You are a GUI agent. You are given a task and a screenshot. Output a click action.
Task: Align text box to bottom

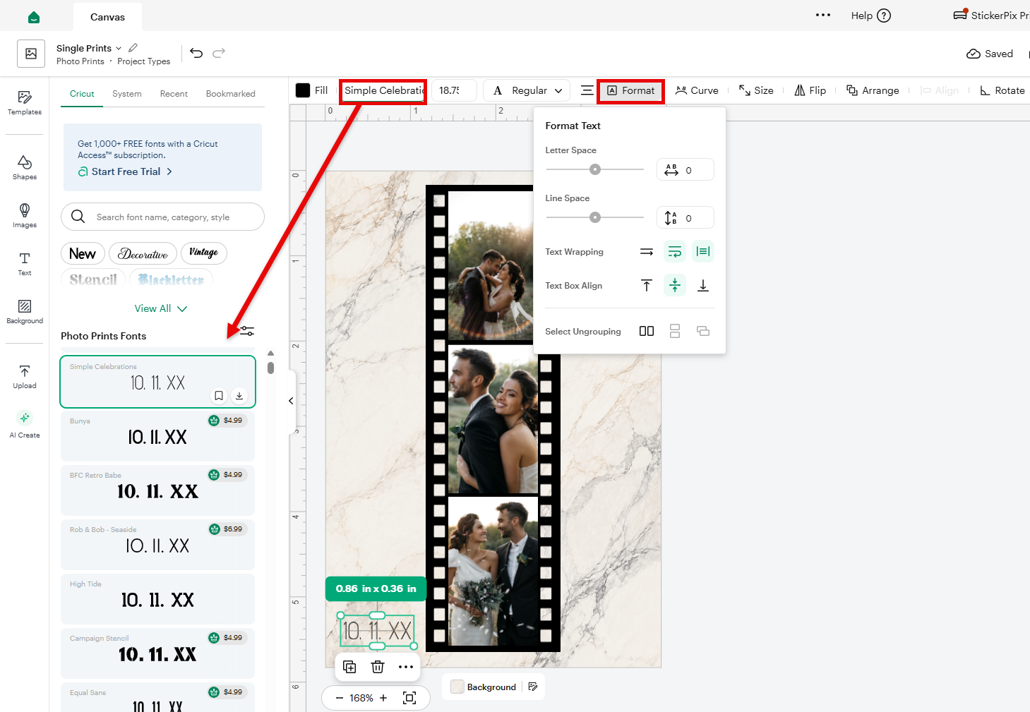703,286
